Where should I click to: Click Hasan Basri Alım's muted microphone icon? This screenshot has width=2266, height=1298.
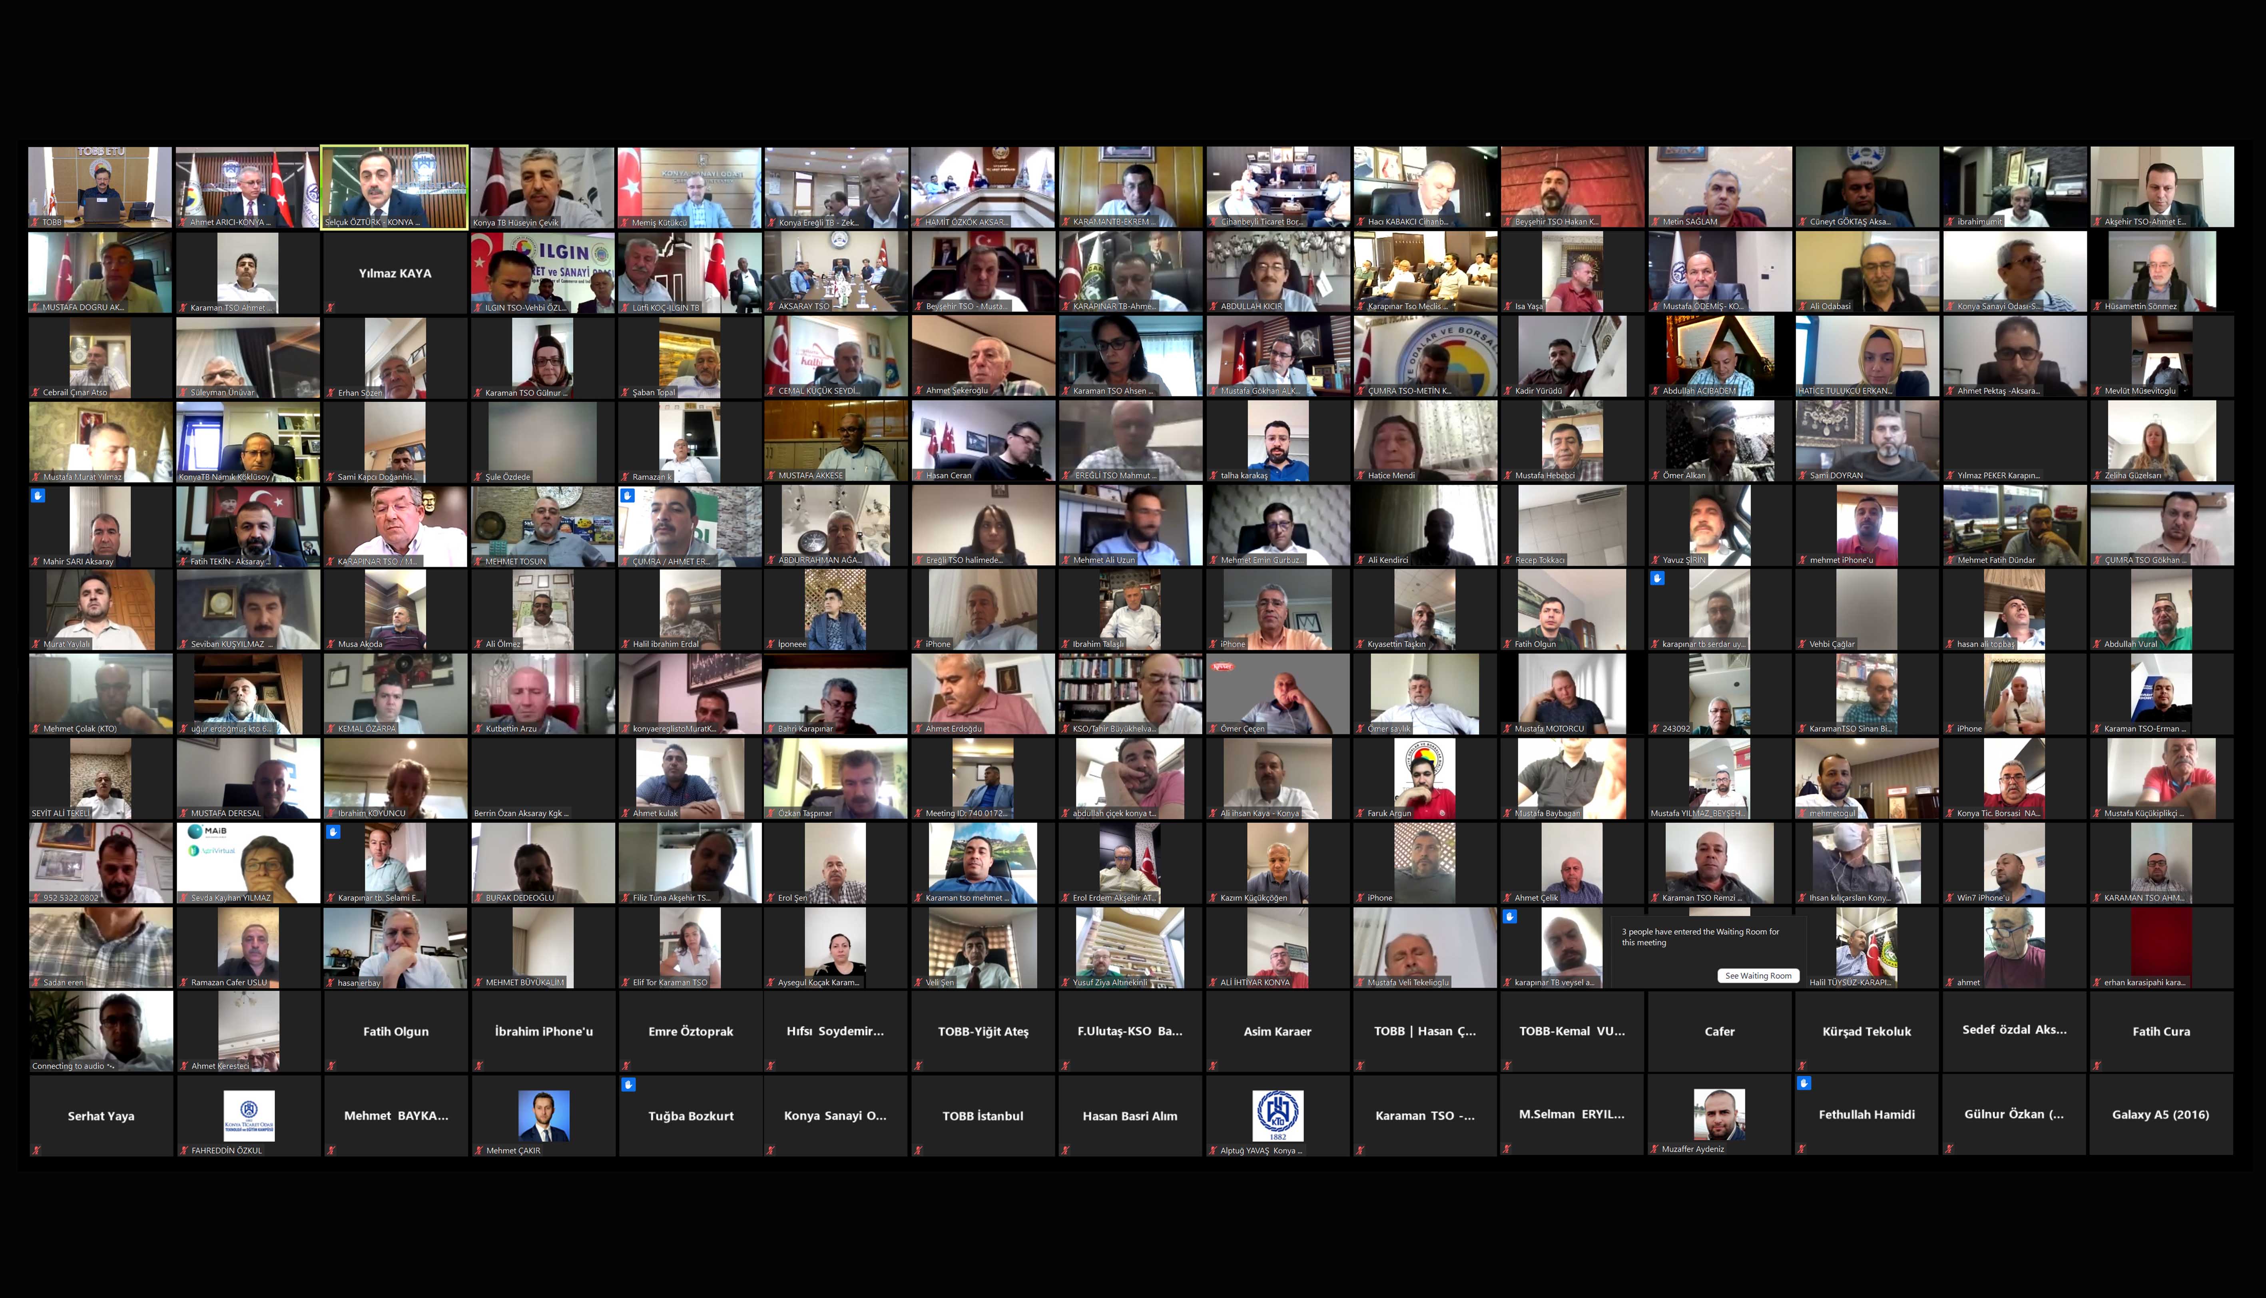pos(1065,1150)
